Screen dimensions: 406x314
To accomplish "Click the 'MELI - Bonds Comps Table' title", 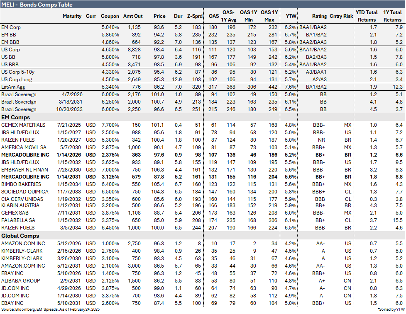I will coord(37,5).
